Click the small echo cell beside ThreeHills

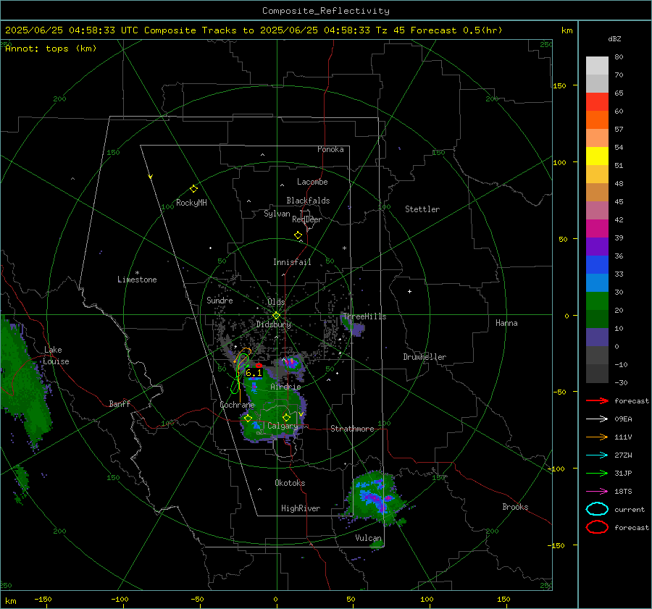pos(354,327)
